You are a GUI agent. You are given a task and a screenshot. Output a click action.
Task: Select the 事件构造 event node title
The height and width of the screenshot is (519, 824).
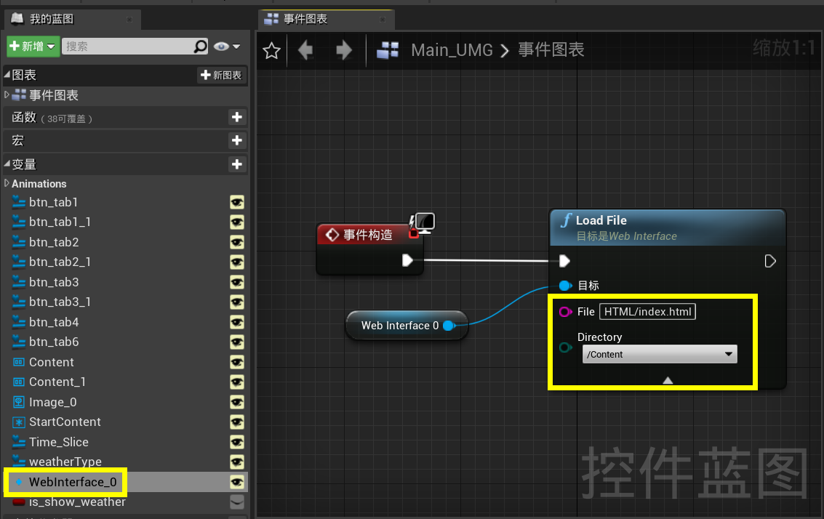tap(367, 235)
